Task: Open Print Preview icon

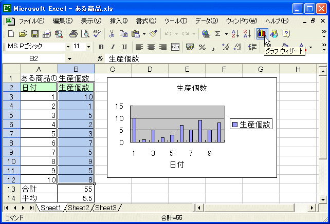Action: tap(85, 34)
